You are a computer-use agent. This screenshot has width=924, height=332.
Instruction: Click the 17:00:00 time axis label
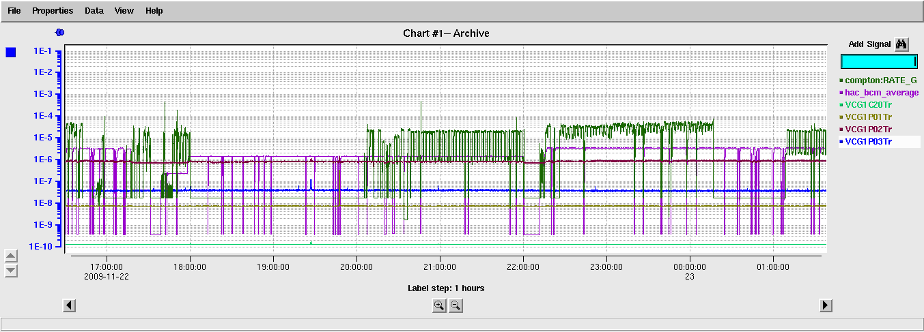coord(106,267)
